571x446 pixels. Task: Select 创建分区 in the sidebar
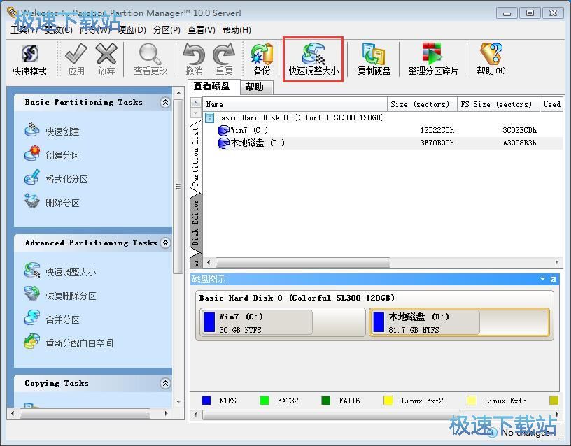(52, 154)
